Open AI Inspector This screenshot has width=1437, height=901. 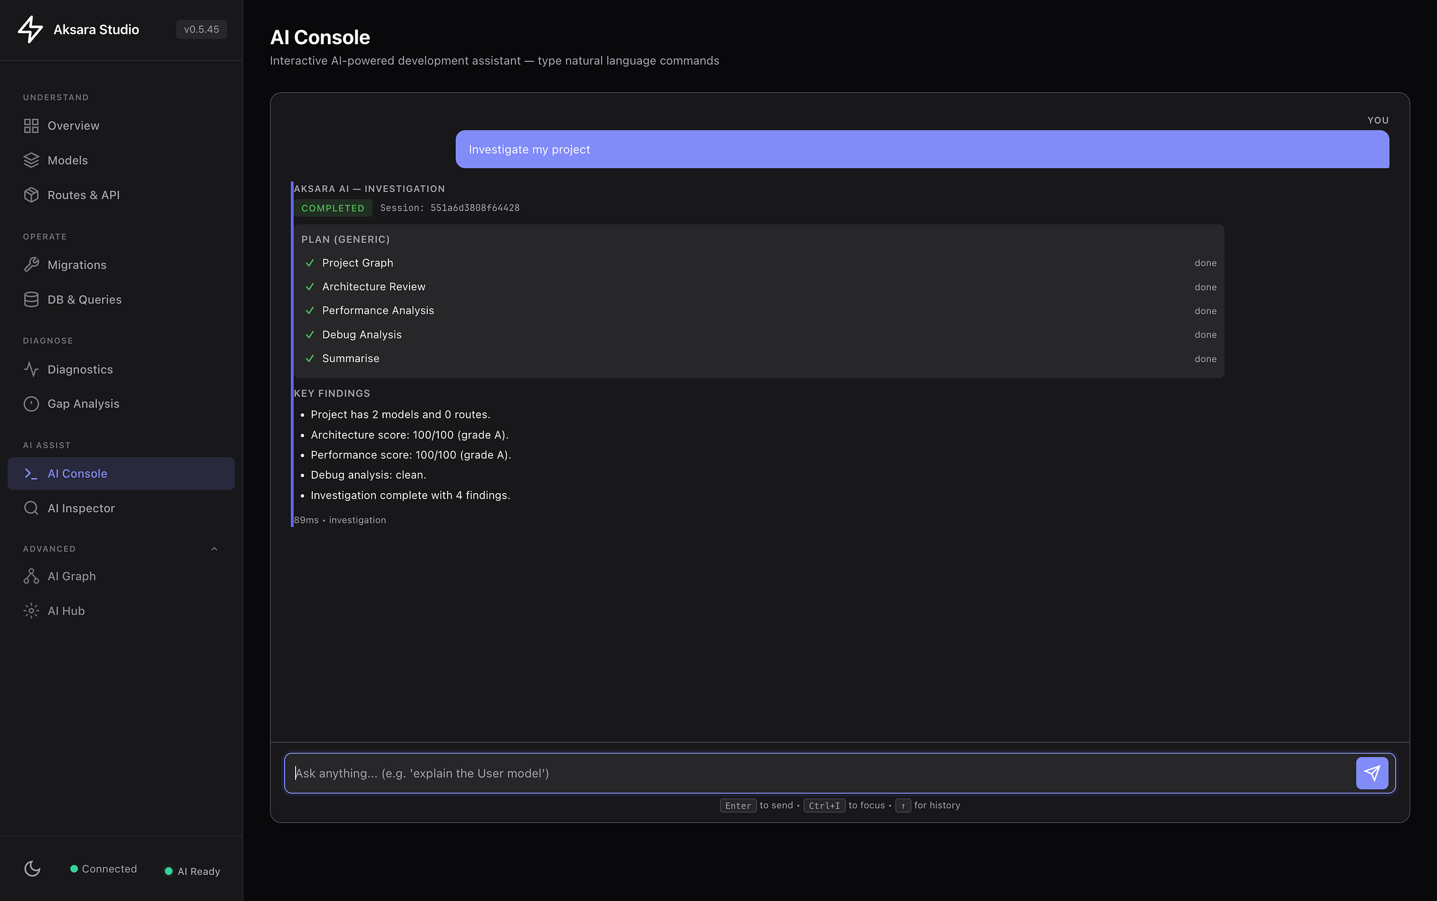pos(121,509)
